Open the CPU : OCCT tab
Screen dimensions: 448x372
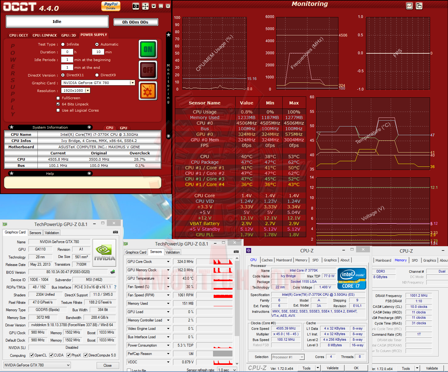pyautogui.click(x=19, y=35)
